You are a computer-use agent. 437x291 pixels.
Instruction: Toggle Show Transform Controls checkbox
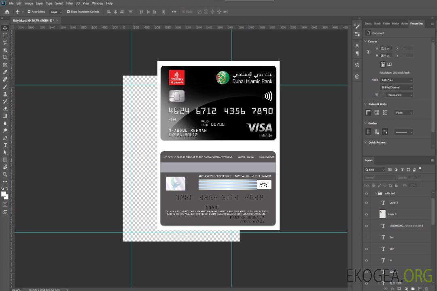click(x=68, y=12)
